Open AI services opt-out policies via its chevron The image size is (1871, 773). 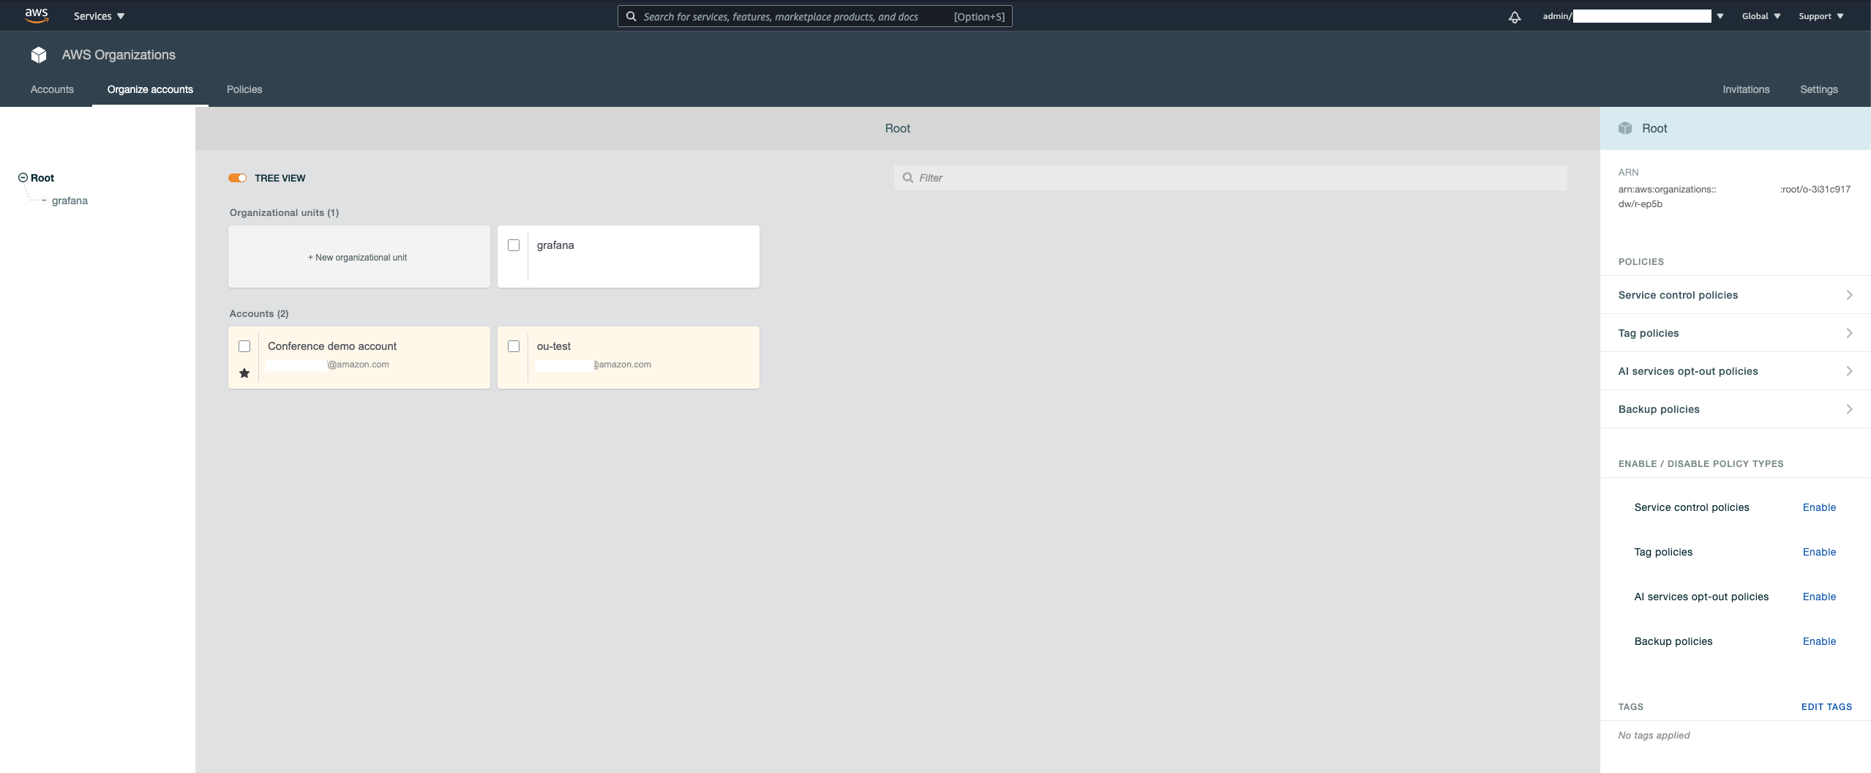tap(1850, 371)
